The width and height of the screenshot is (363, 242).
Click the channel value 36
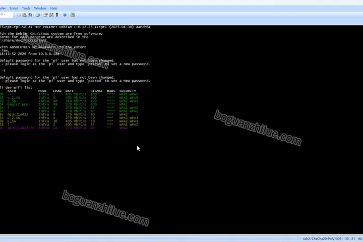click(x=55, y=121)
